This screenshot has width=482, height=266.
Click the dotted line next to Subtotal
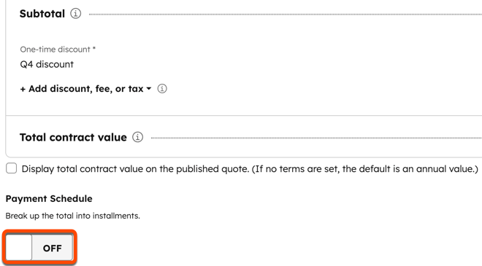[x=286, y=14]
